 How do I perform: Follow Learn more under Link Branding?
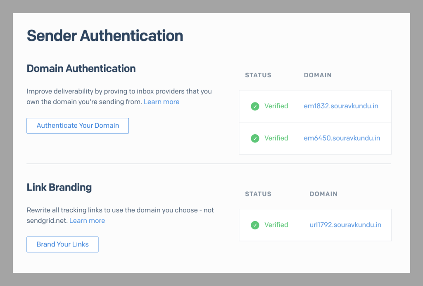pos(87,221)
